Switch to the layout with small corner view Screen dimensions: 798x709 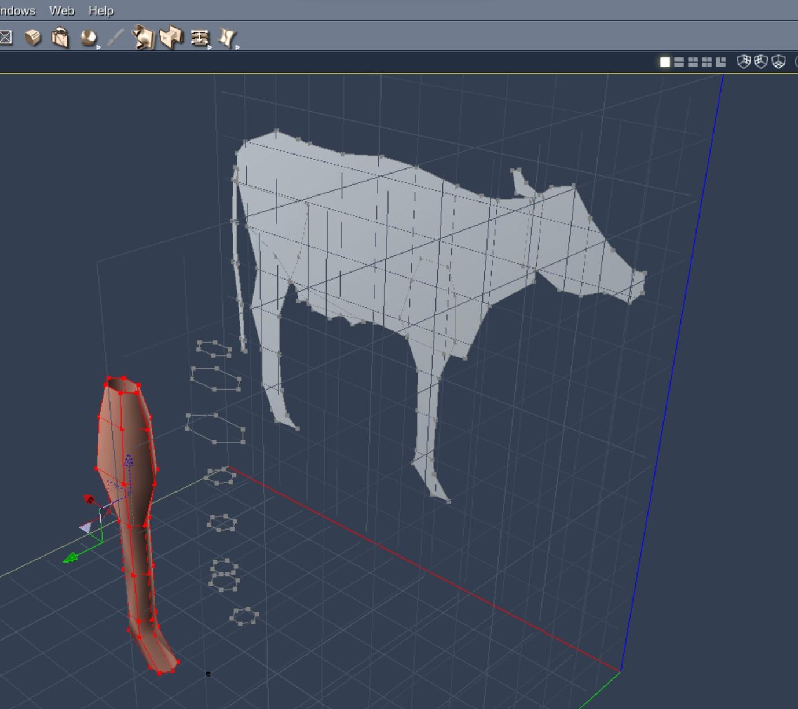(x=720, y=62)
